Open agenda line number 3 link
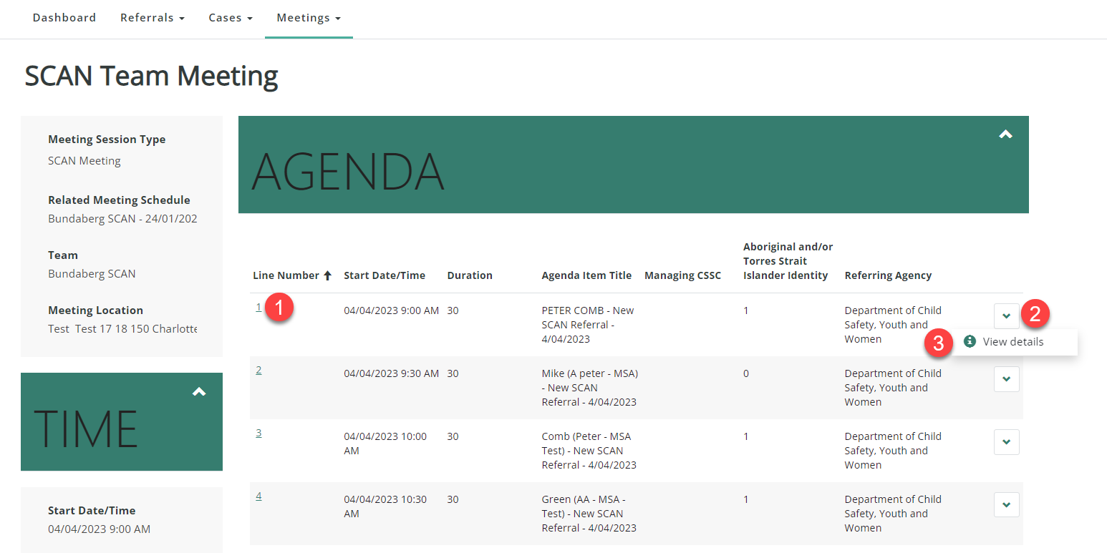The image size is (1107, 553). 258,433
